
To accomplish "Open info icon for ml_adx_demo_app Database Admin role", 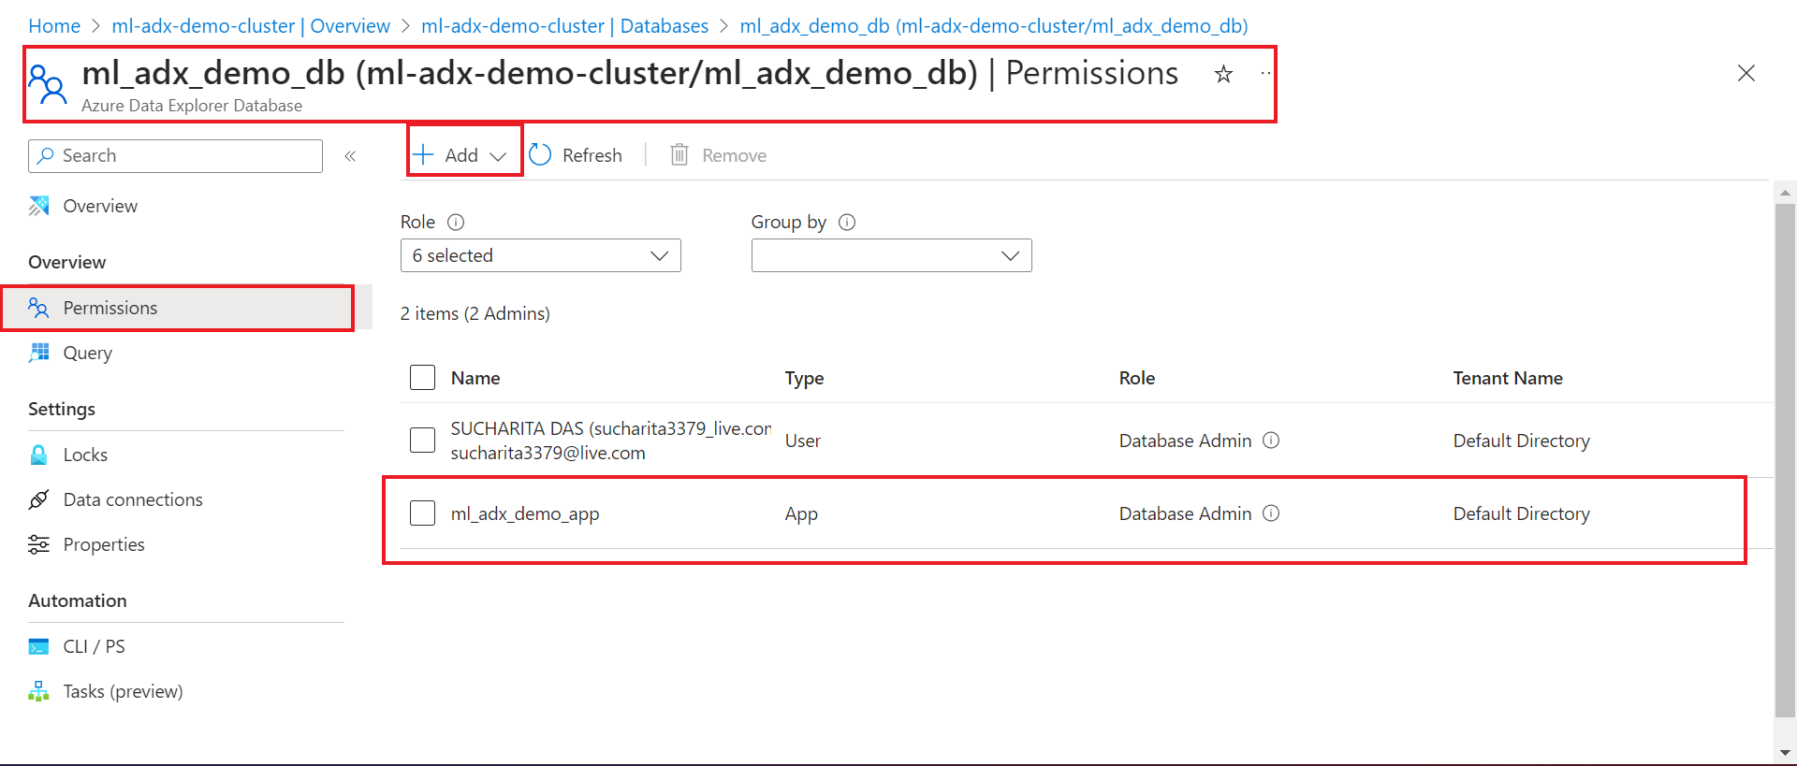I will [1271, 513].
